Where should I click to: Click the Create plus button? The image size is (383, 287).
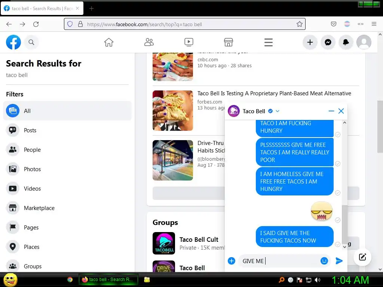(310, 42)
